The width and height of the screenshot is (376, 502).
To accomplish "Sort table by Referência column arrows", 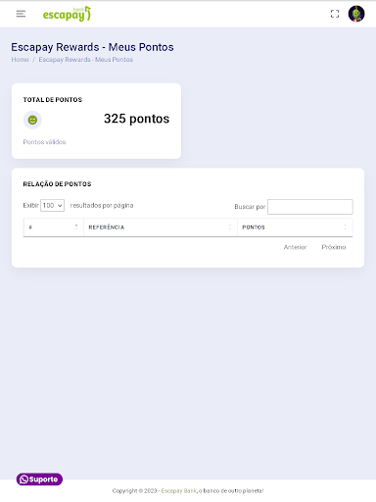I will 230,227.
